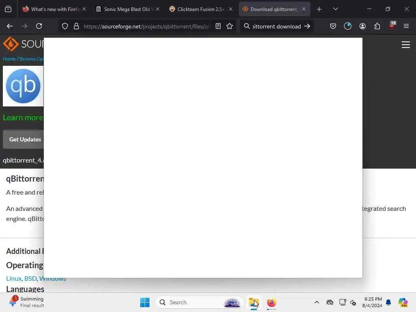Click the cloud sync off tray icon
Viewport: 416px width, 312px height.
(x=330, y=302)
